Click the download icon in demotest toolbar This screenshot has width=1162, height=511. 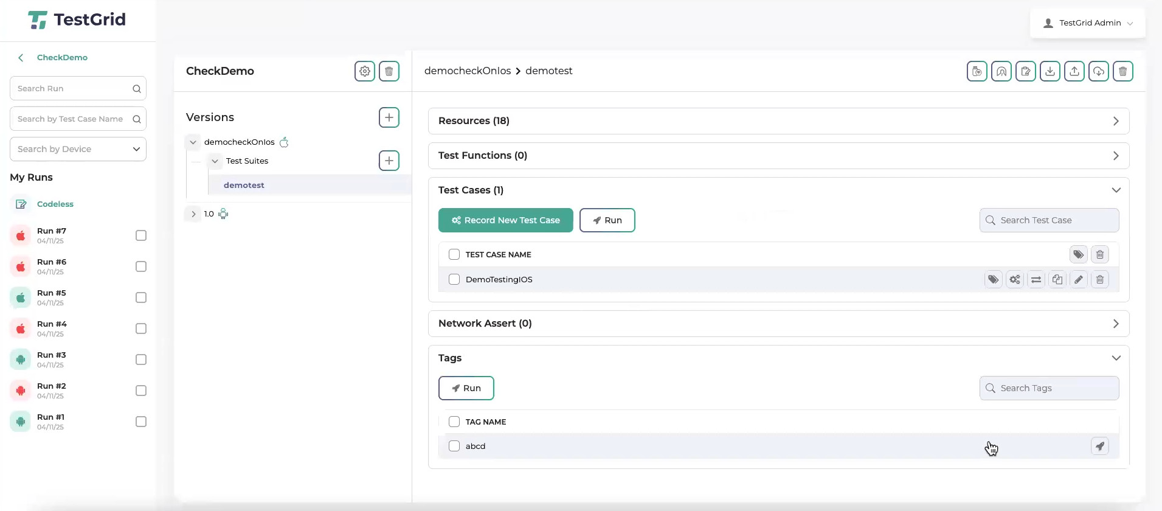point(1050,71)
